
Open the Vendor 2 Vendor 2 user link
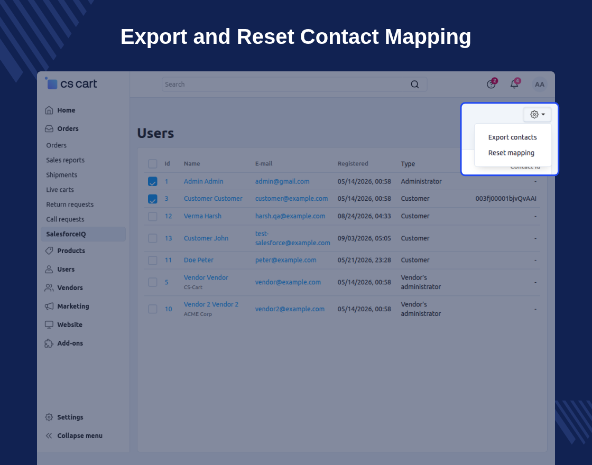[x=211, y=304]
